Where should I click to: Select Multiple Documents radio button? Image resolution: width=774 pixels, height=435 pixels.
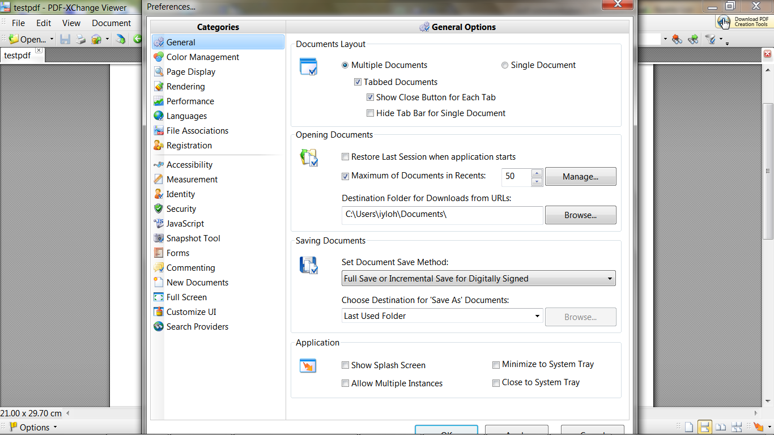(x=345, y=65)
